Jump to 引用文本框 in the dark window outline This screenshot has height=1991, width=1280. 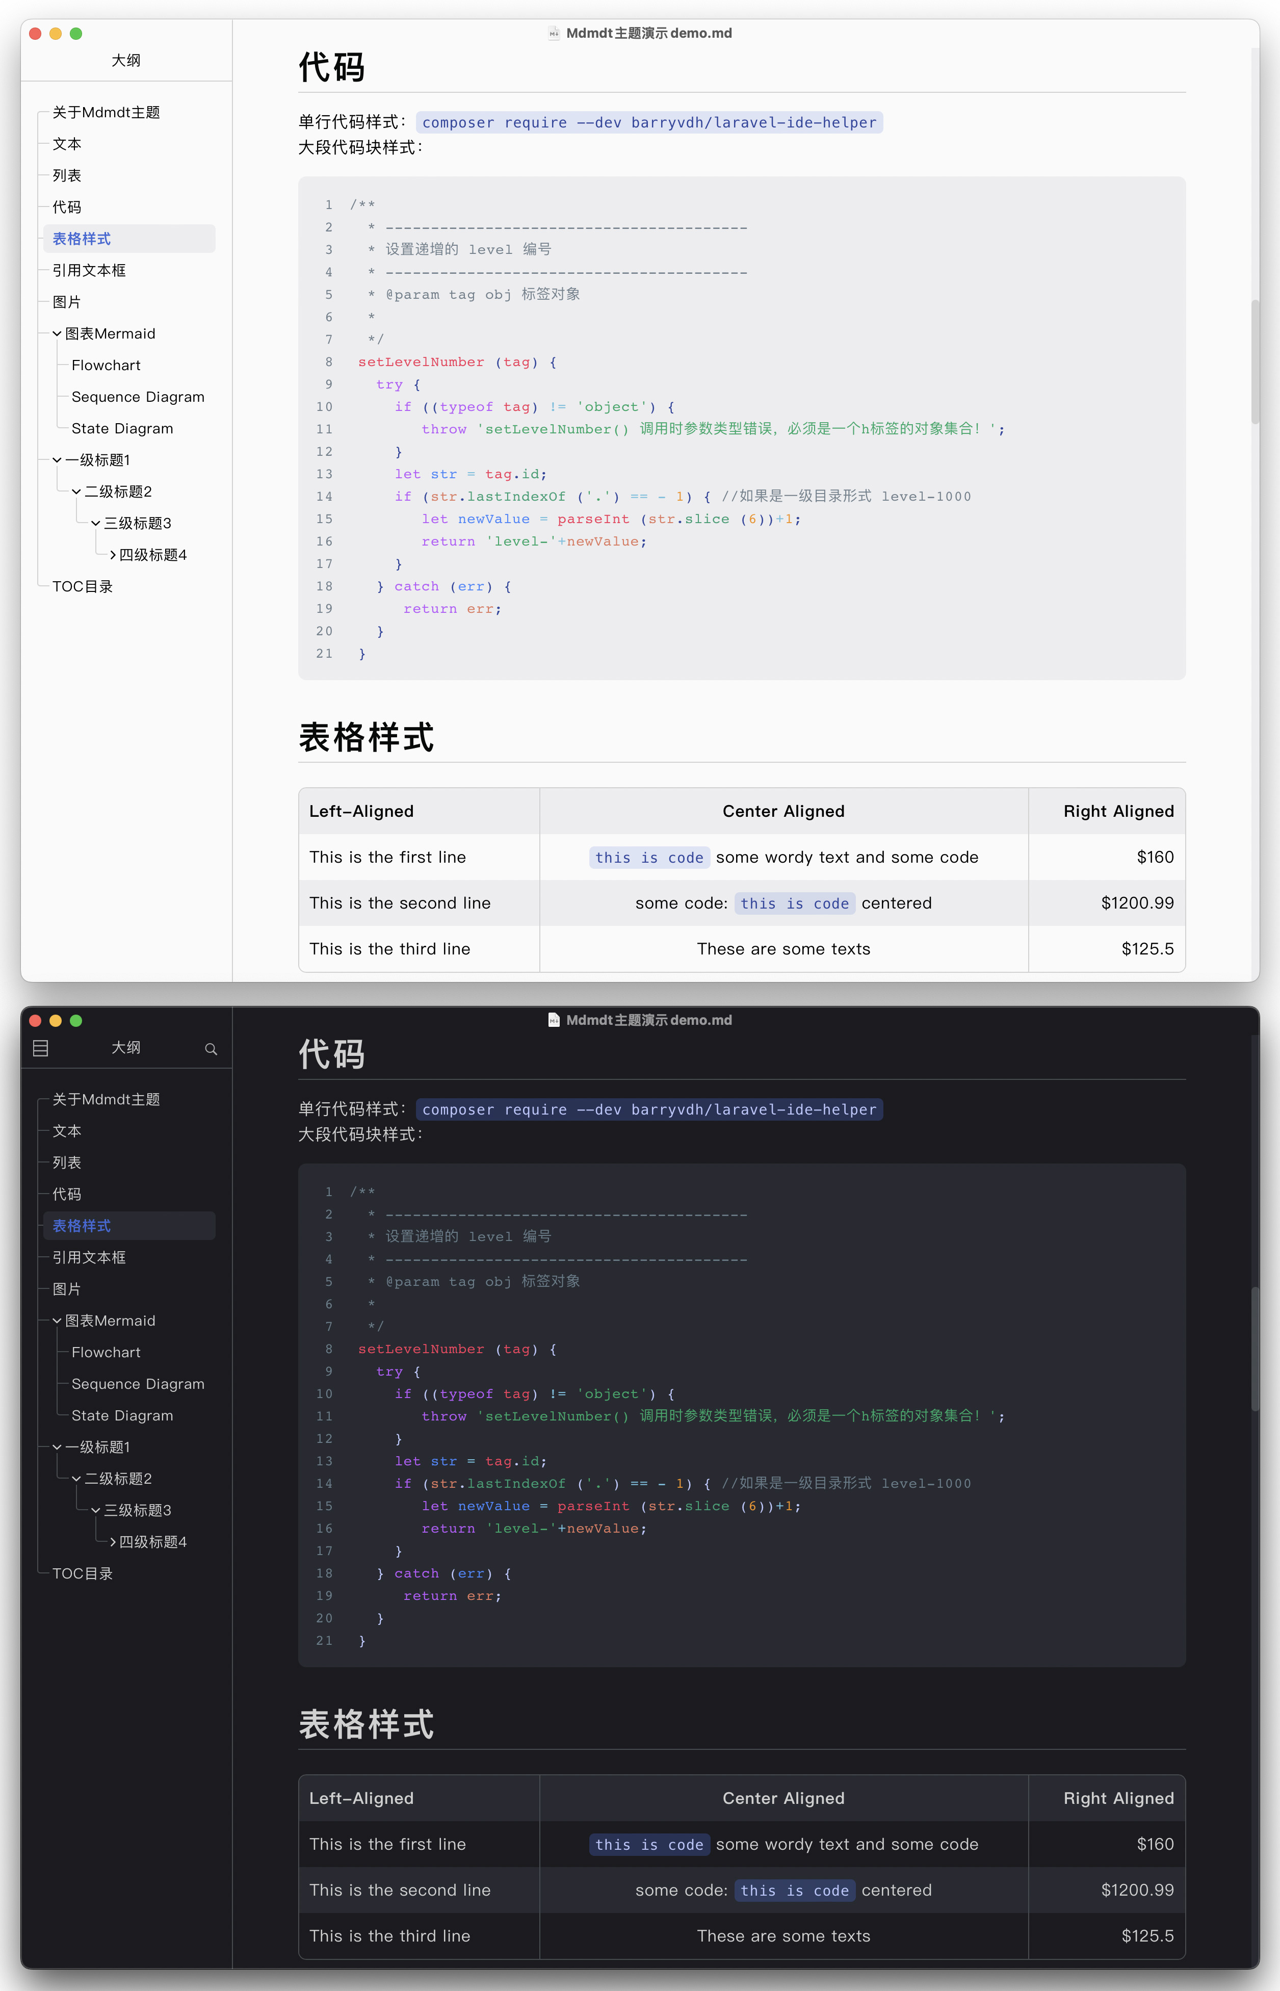coord(89,1258)
